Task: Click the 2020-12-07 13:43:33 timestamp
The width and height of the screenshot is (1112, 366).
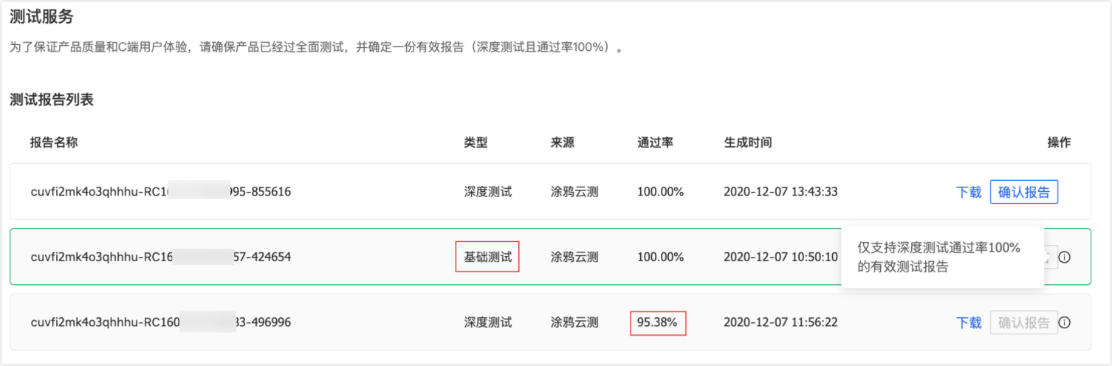Action: coord(780,193)
